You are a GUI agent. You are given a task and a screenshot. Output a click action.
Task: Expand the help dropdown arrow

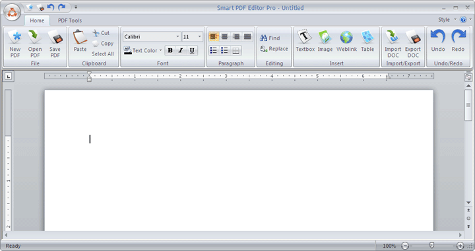click(x=470, y=19)
